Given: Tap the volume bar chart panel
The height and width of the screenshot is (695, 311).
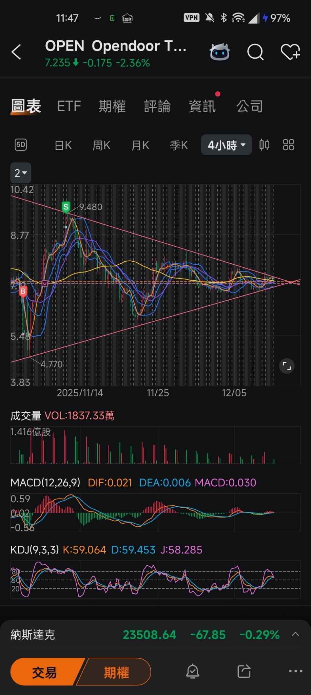Looking at the screenshot, I should tap(155, 445).
